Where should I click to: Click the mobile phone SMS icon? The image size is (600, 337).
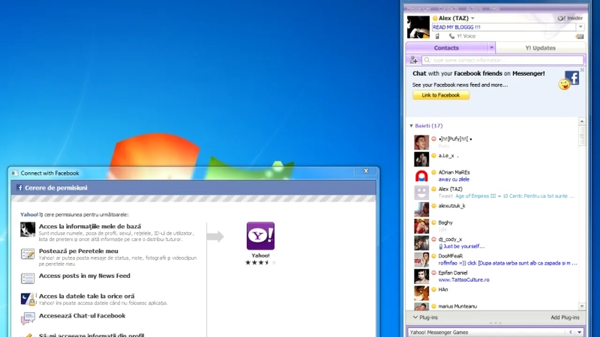coord(437,36)
